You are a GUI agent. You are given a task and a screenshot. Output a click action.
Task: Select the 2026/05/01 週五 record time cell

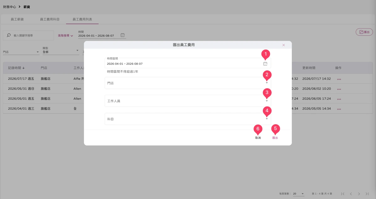[21, 99]
